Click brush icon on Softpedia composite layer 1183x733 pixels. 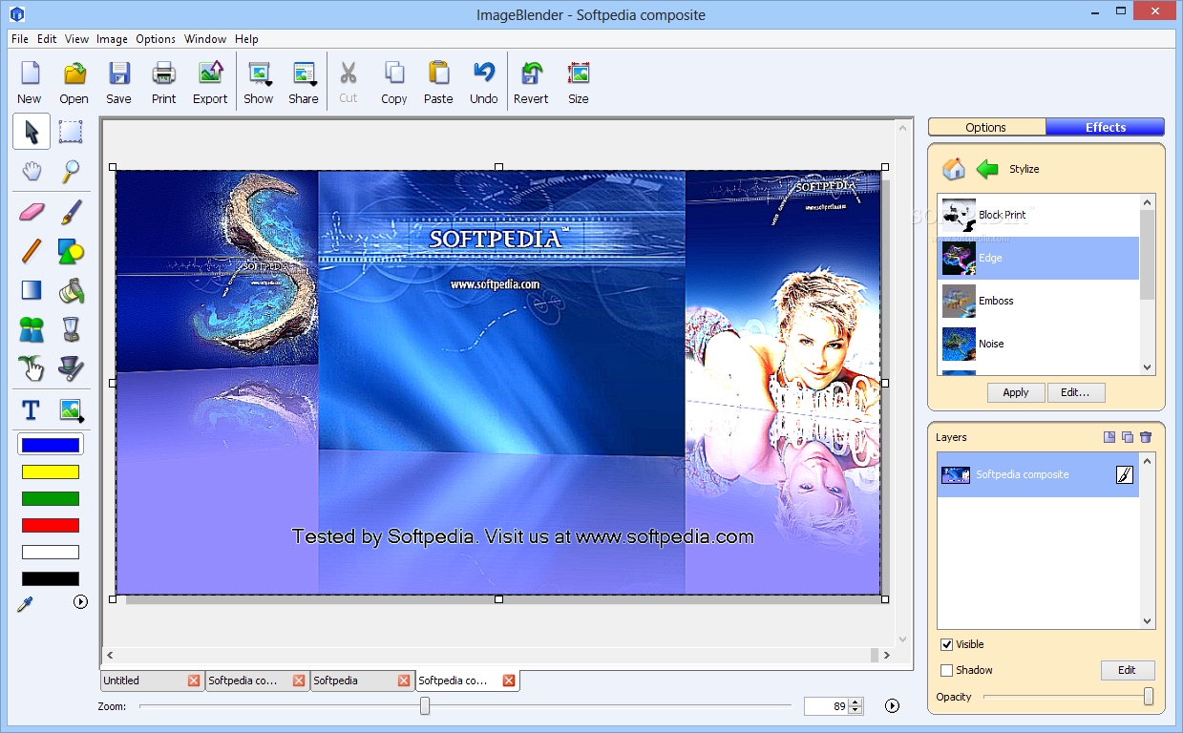tap(1125, 474)
